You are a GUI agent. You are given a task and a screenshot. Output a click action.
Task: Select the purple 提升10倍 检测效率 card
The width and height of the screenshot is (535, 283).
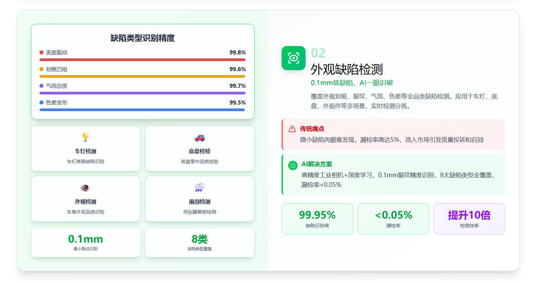[469, 219]
